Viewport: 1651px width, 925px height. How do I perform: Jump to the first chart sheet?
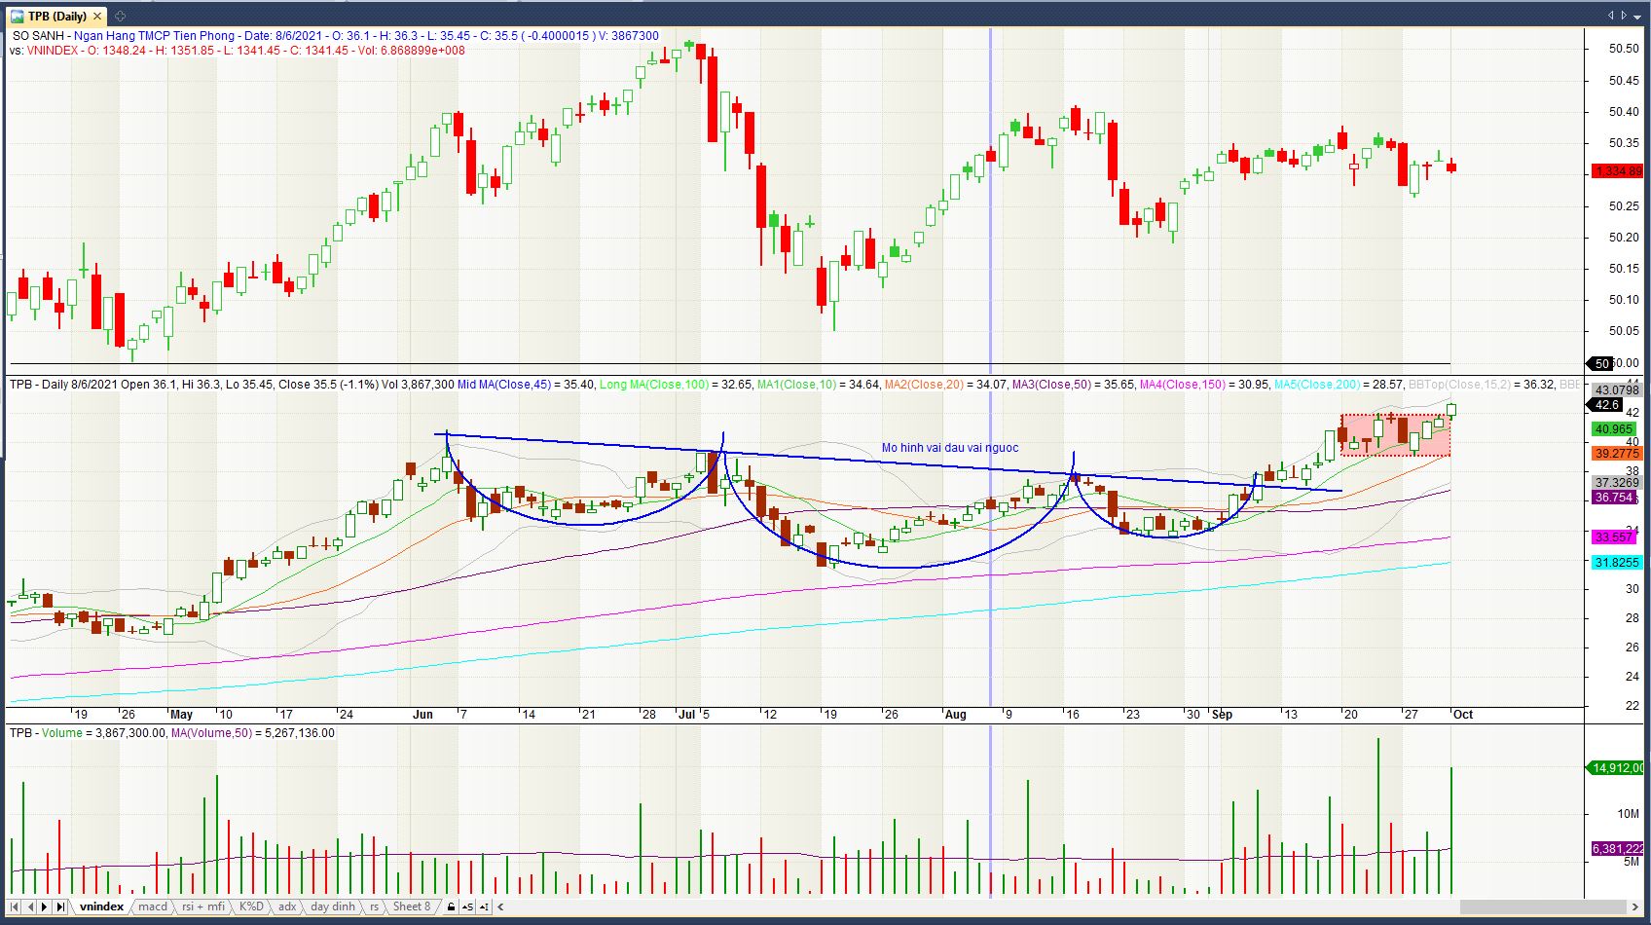click(14, 906)
